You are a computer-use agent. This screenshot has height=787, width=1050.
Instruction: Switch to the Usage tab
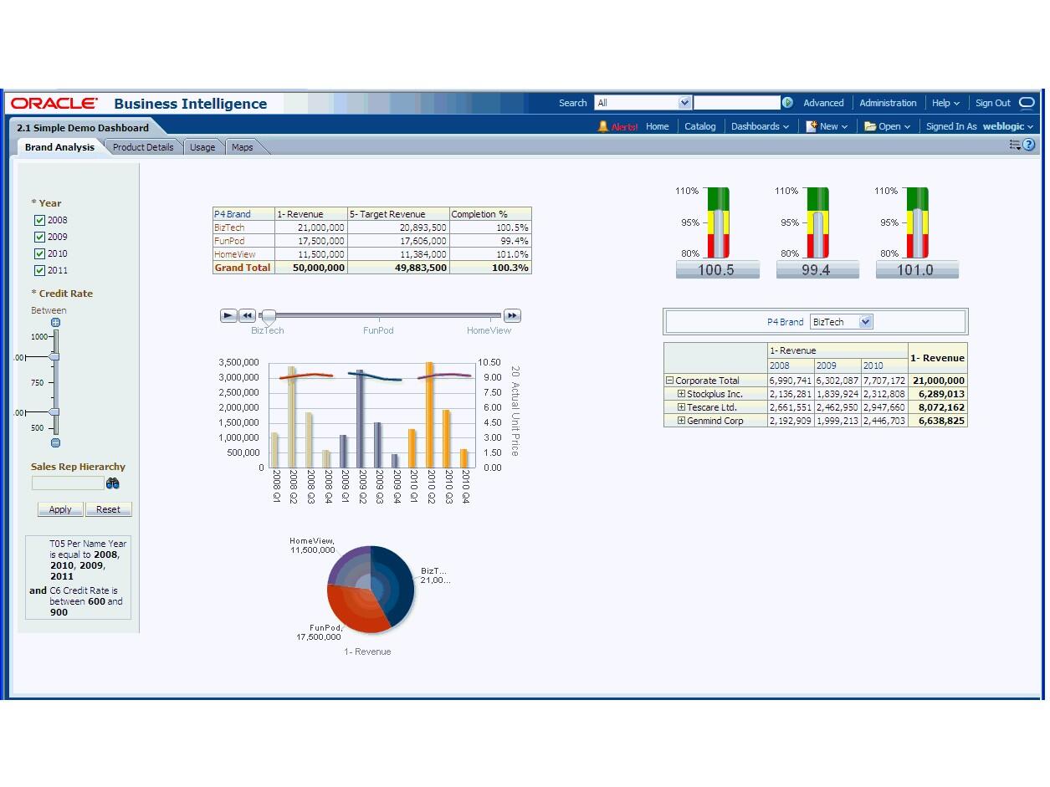(202, 147)
